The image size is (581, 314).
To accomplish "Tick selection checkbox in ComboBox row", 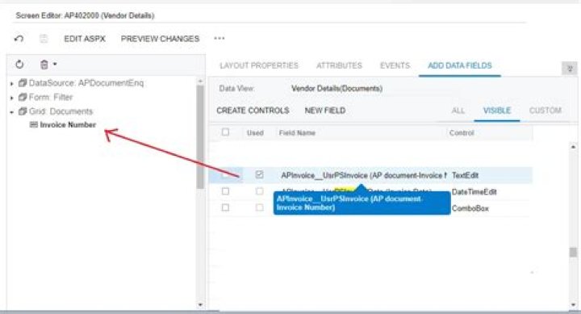I will [225, 207].
